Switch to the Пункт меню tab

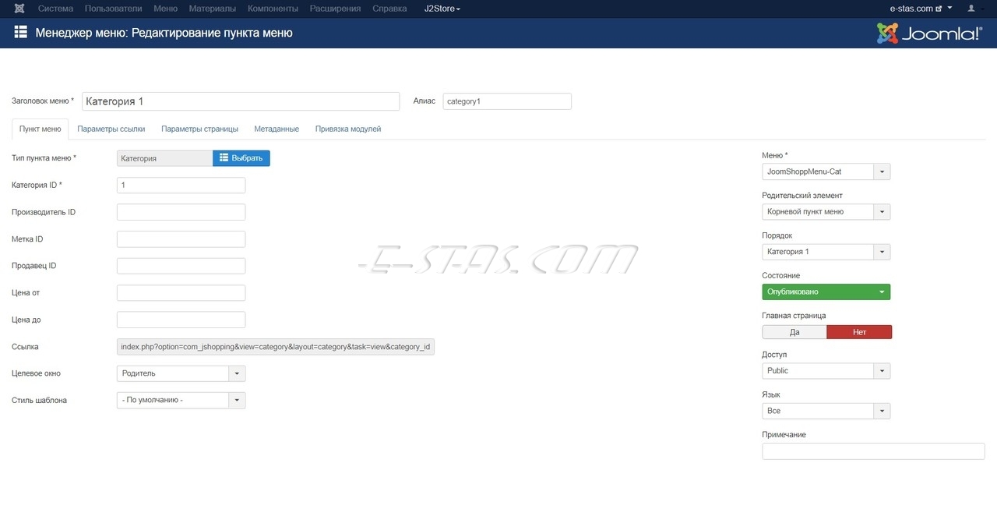point(41,129)
